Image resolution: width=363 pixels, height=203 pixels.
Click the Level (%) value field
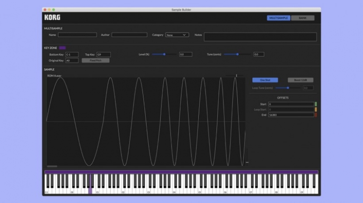click(186, 54)
